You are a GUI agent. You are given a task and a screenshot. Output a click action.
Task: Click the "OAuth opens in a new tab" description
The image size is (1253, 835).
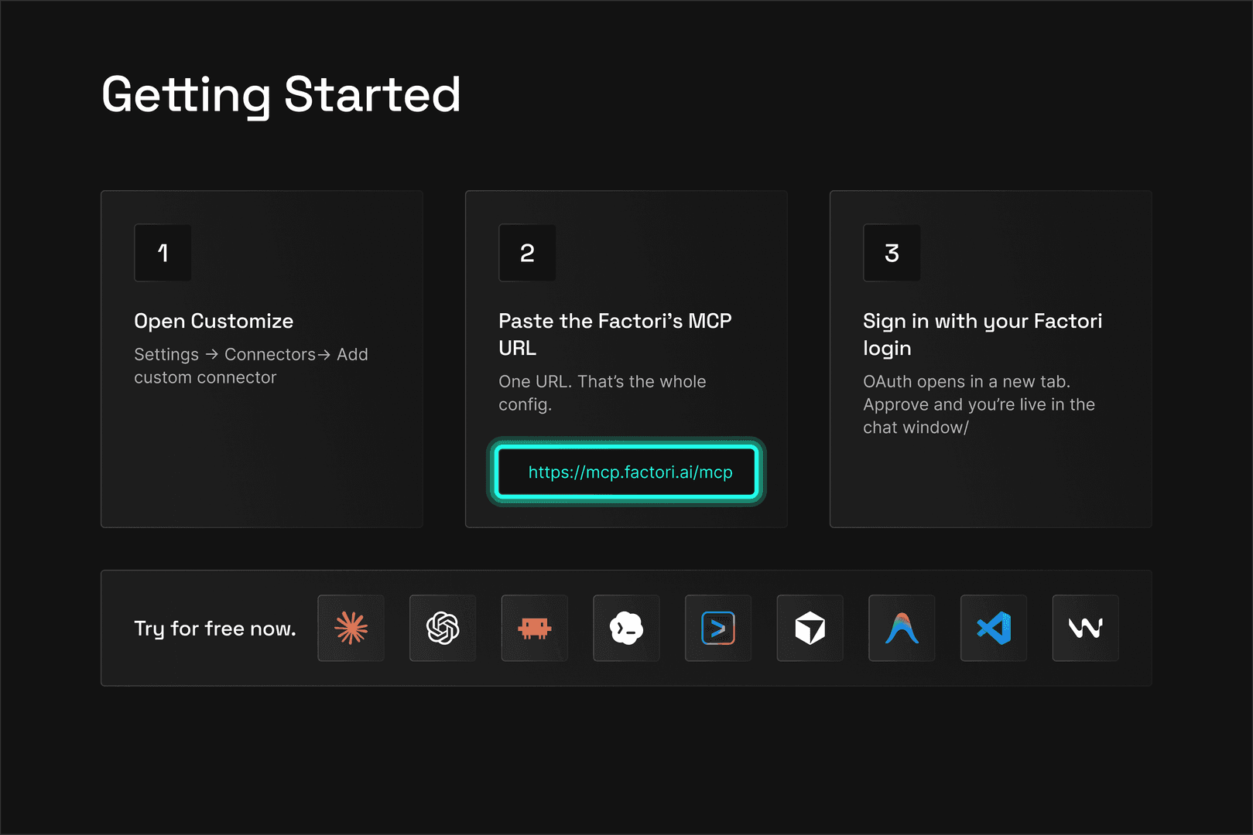pos(979,404)
